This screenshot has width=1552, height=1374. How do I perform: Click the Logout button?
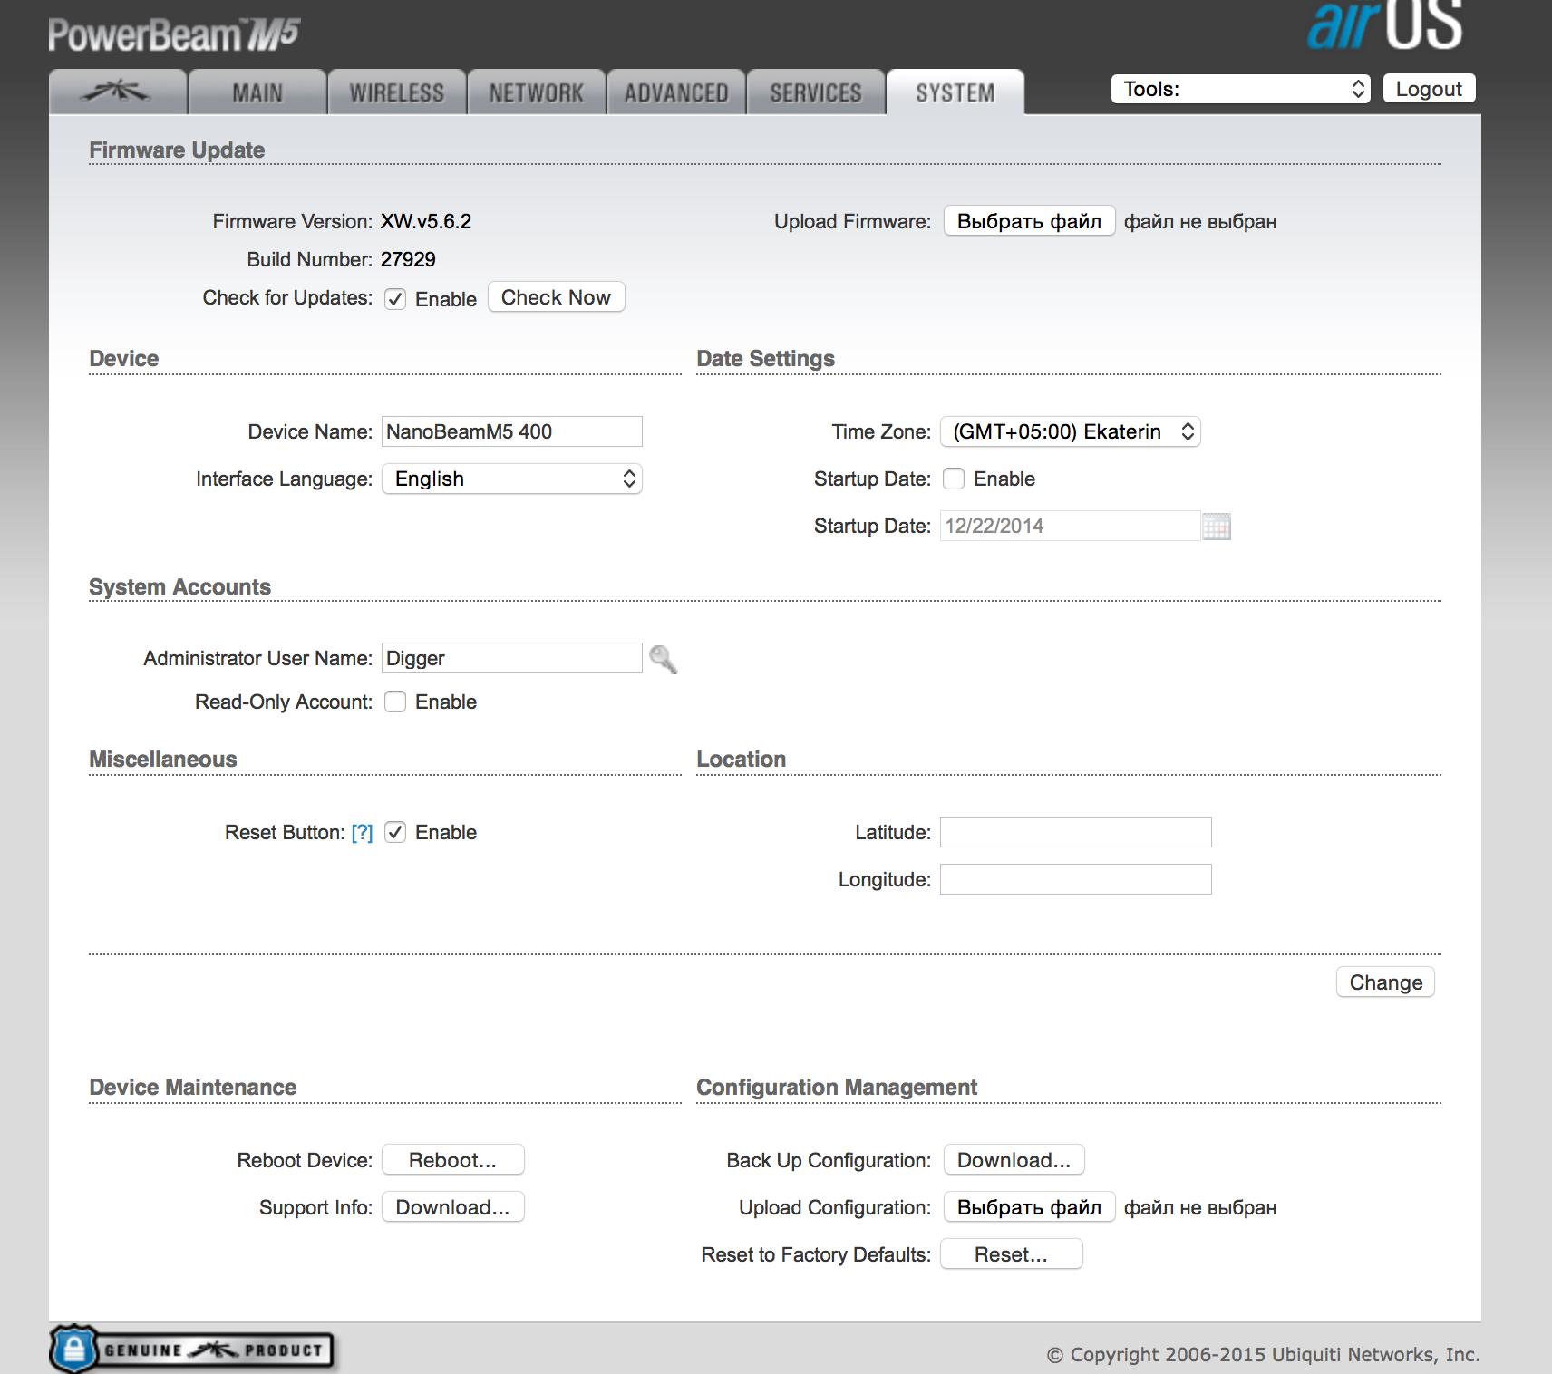pos(1430,89)
